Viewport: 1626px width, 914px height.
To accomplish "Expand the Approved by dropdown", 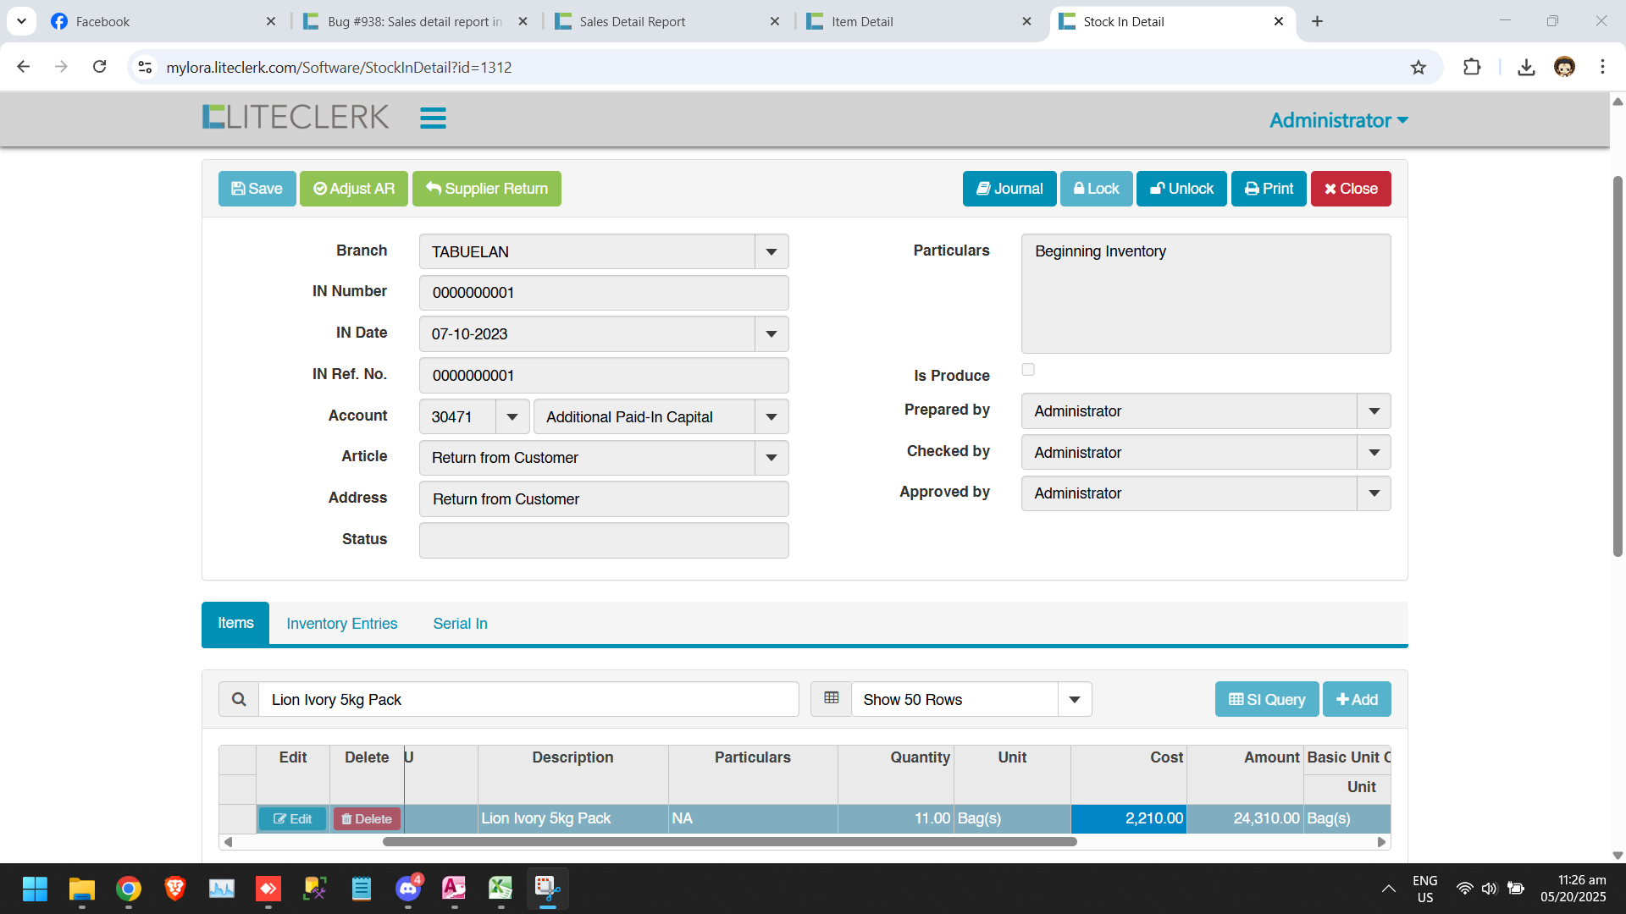I will [1374, 493].
